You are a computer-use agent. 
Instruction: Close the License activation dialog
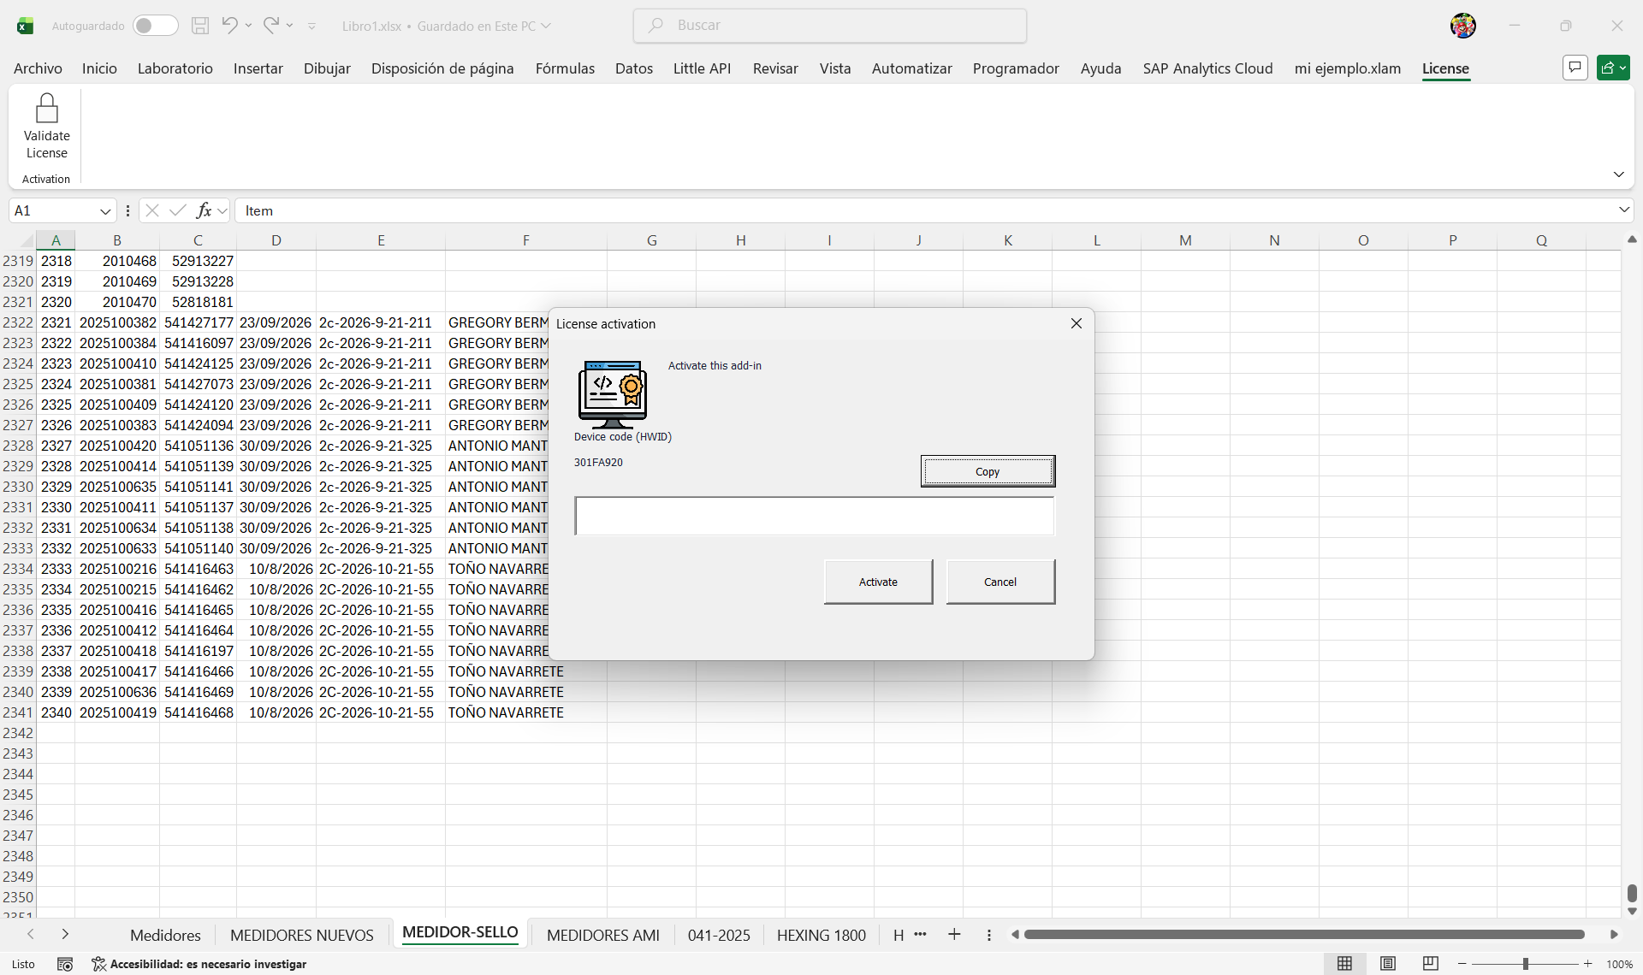tap(1077, 323)
